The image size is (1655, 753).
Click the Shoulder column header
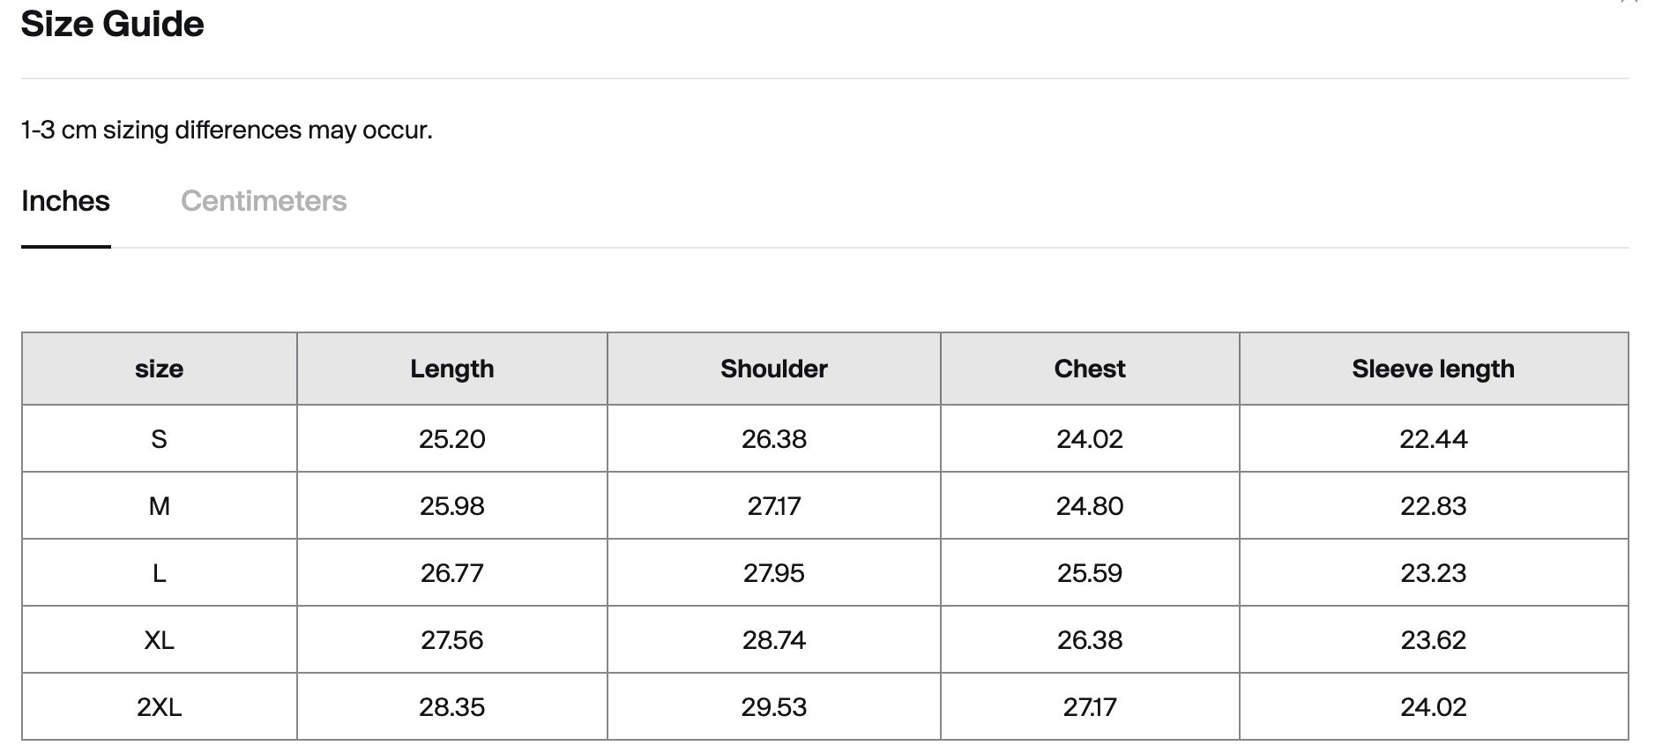click(x=773, y=369)
